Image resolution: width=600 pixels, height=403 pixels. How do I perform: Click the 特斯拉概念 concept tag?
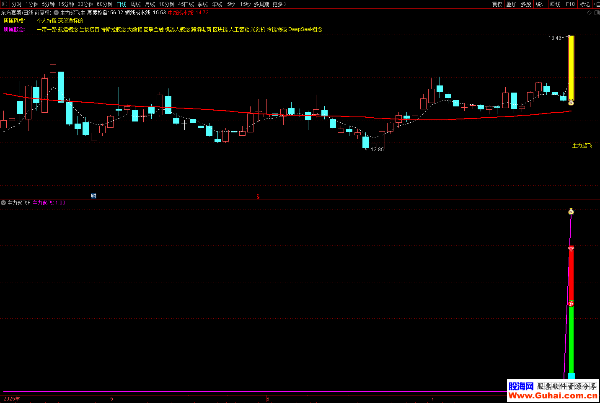point(113,29)
